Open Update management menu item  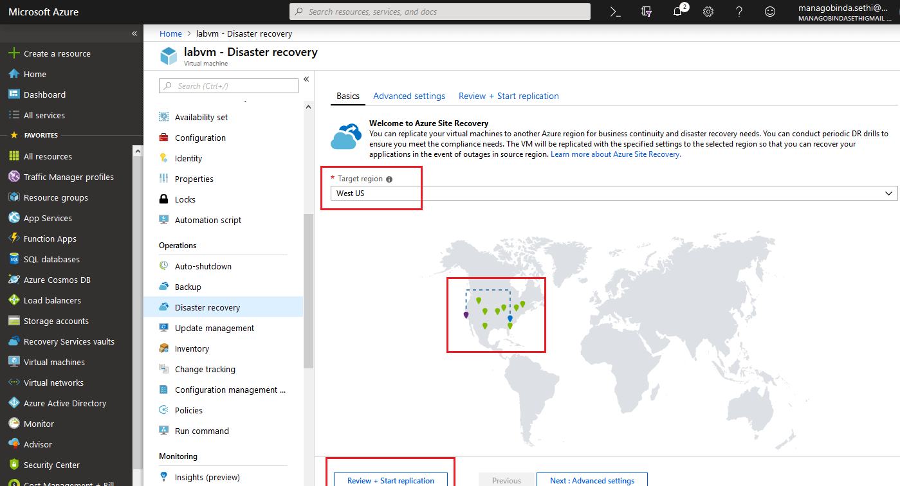[x=214, y=328]
